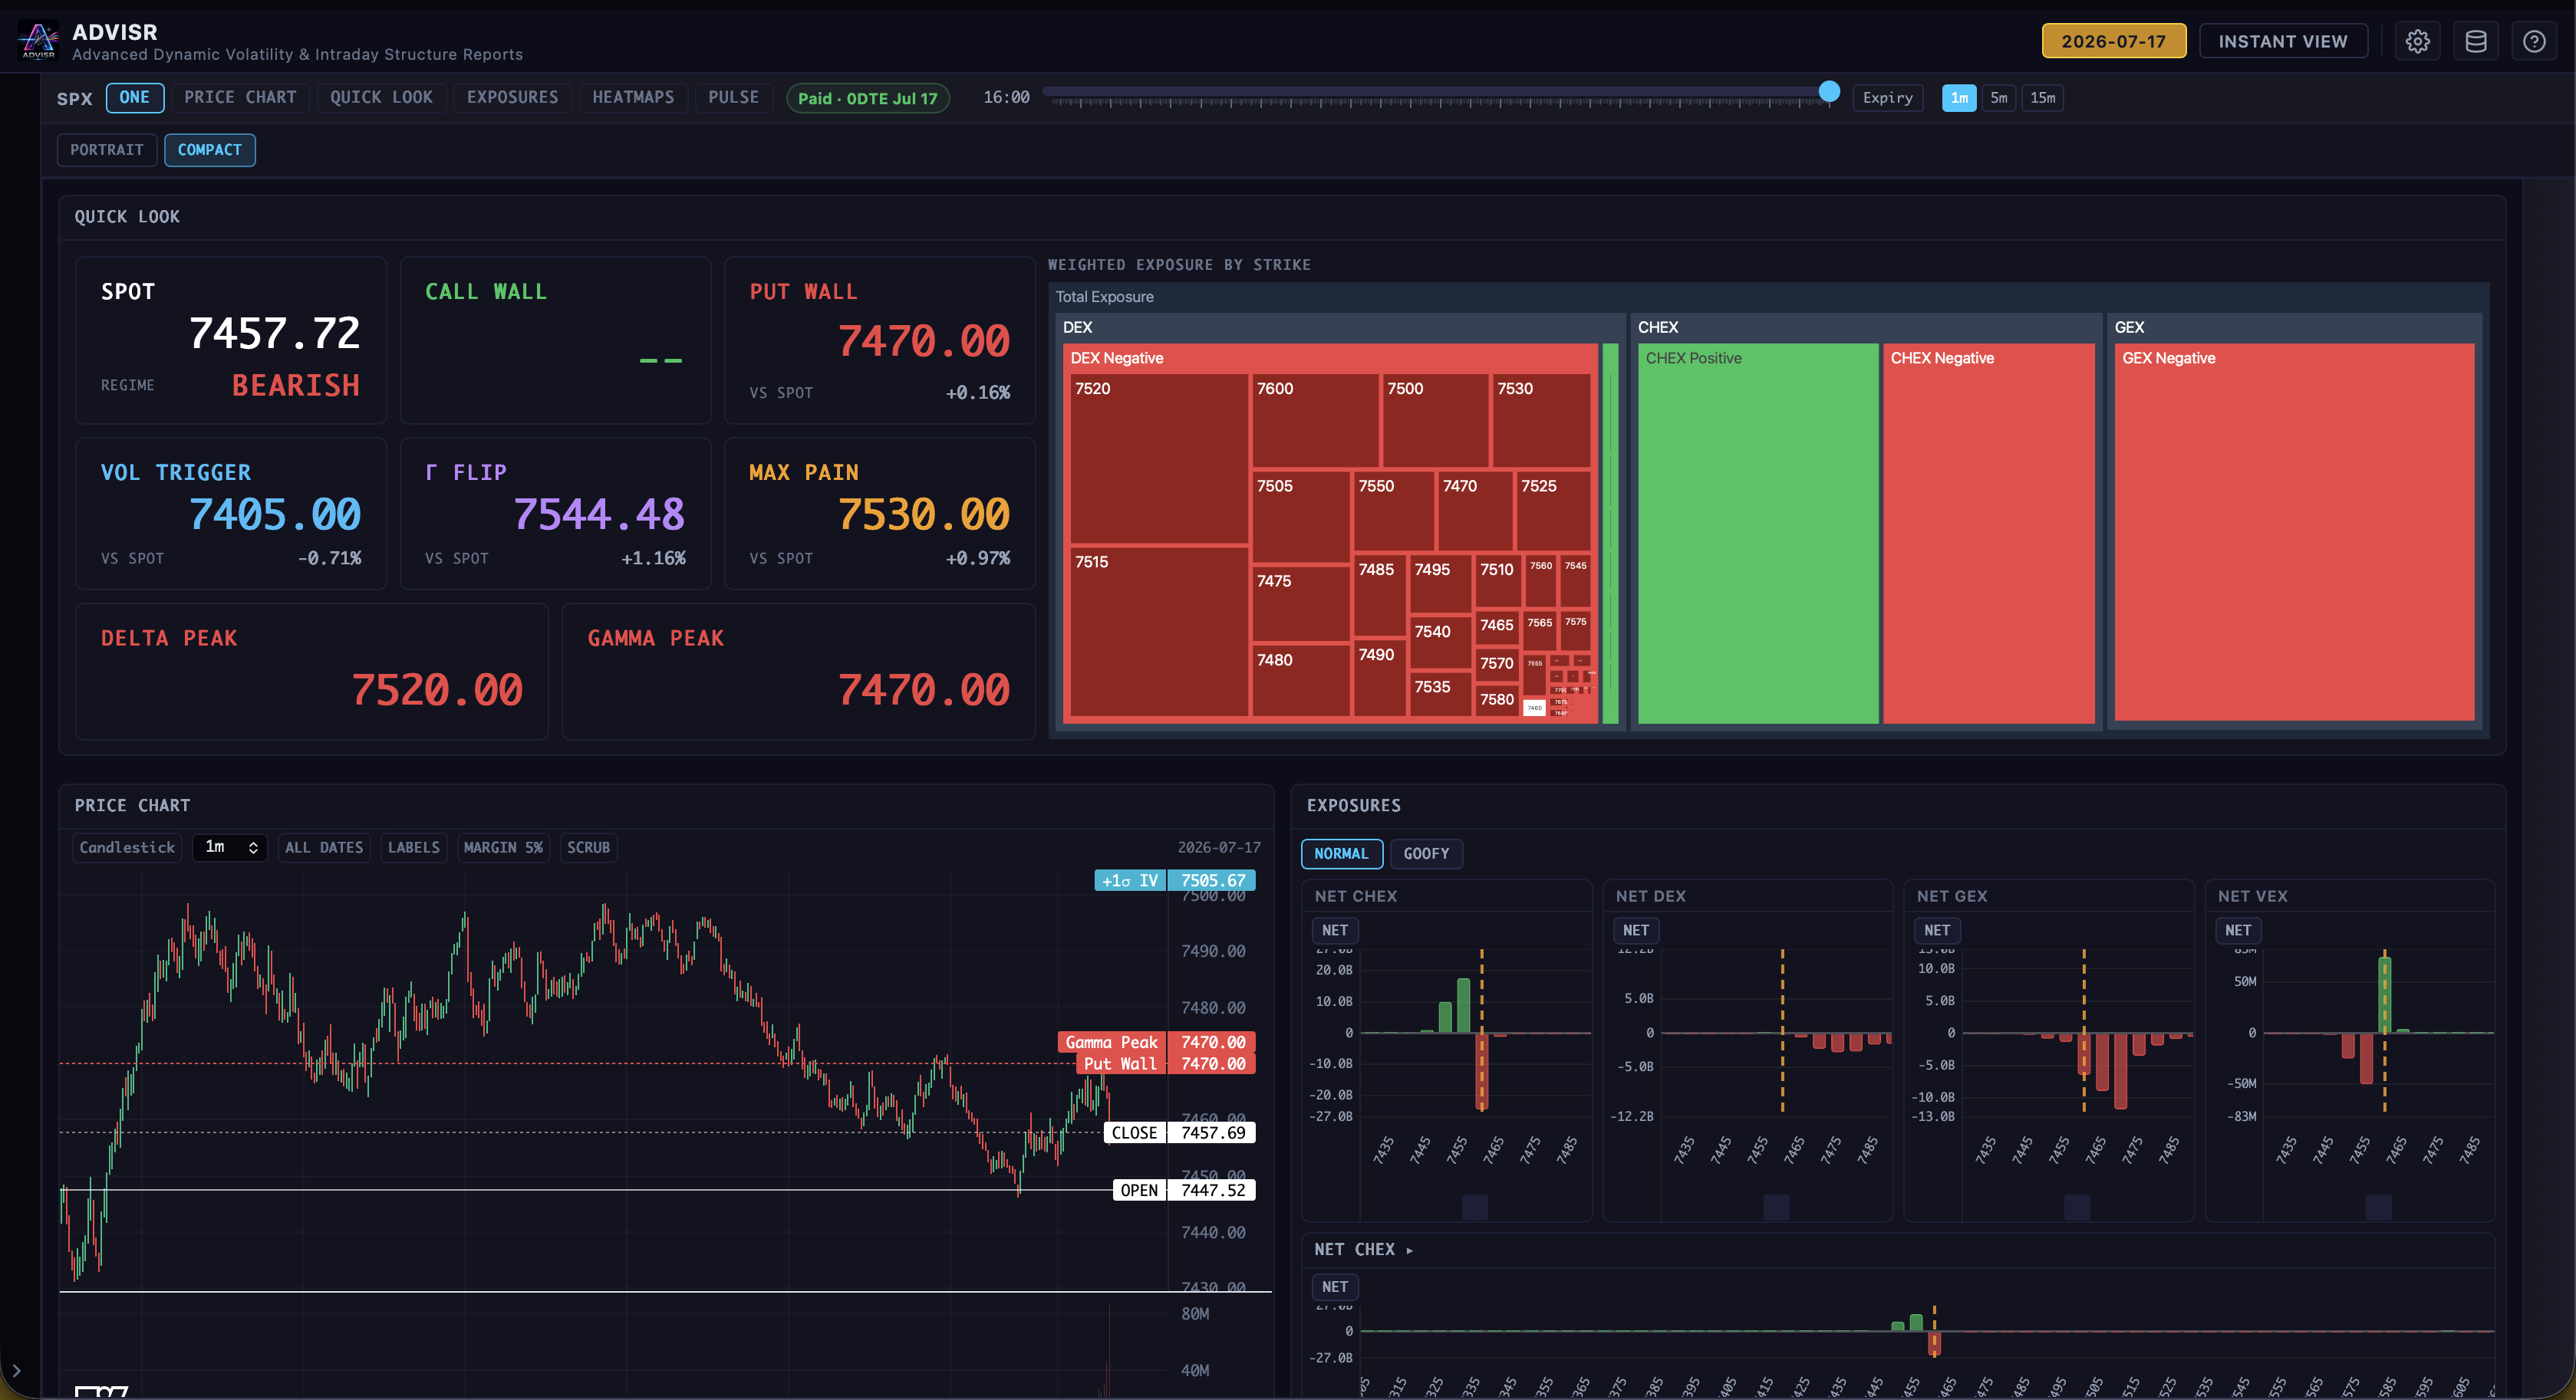
Task: Click the CLOSE 7457.69 price label
Action: point(1180,1133)
